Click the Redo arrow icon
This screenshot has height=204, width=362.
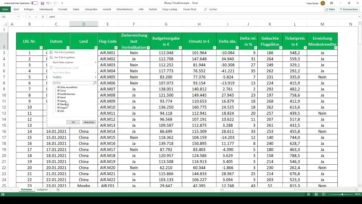pos(55,3)
